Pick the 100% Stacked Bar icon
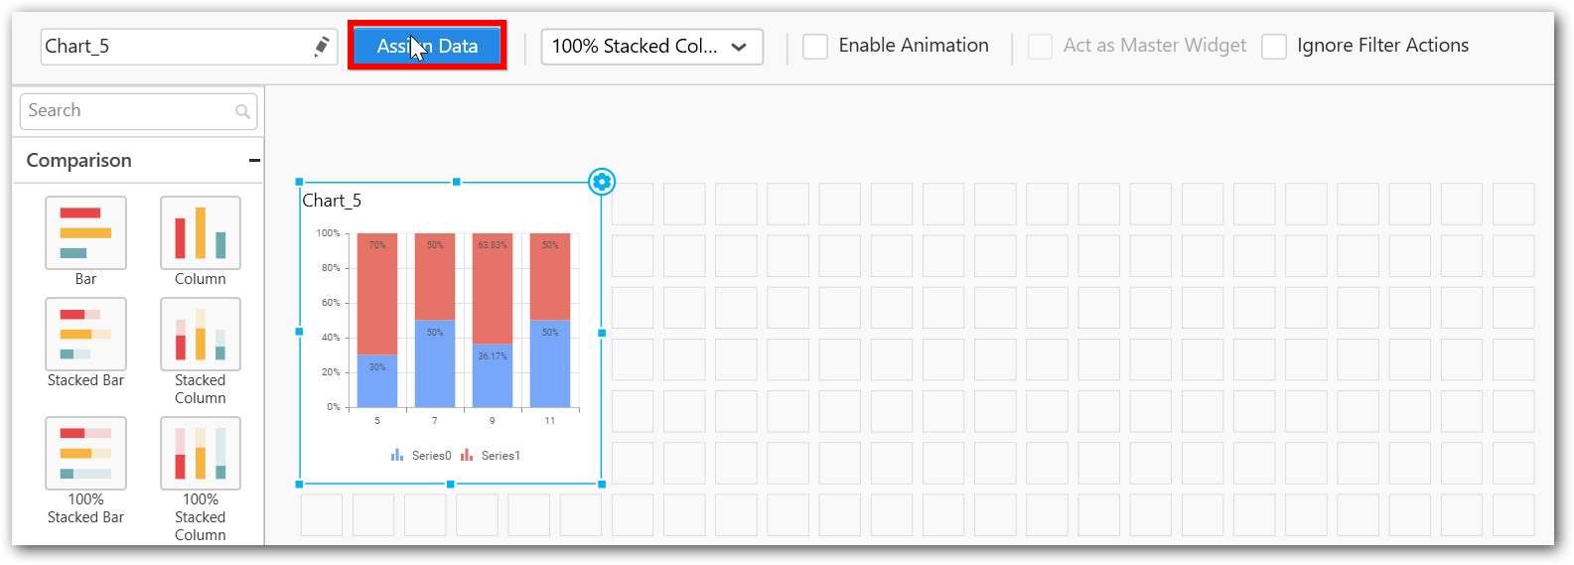The height and width of the screenshot is (565, 1574). pyautogui.click(x=85, y=453)
